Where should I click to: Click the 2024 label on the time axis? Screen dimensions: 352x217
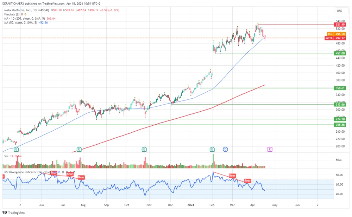tap(191, 205)
